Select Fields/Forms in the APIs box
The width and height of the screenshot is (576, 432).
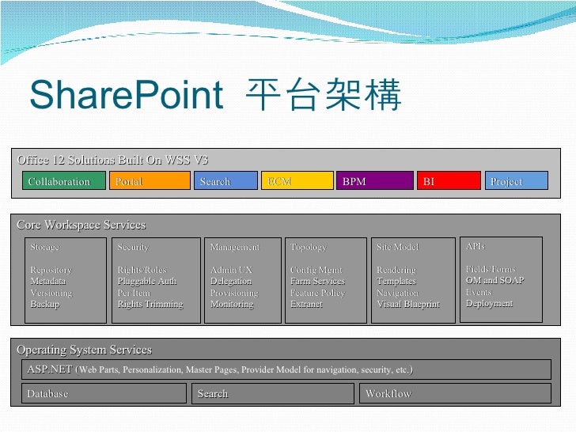click(x=491, y=269)
